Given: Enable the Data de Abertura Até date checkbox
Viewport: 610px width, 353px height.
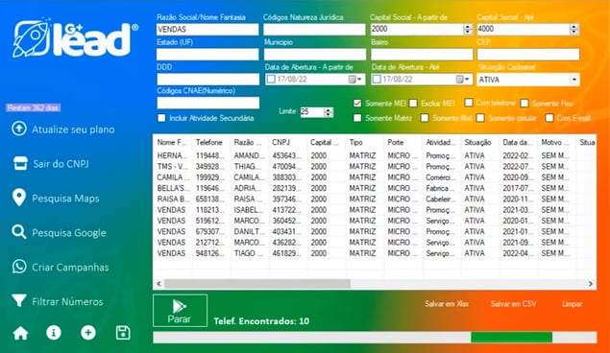Looking at the screenshot, I should (377, 80).
